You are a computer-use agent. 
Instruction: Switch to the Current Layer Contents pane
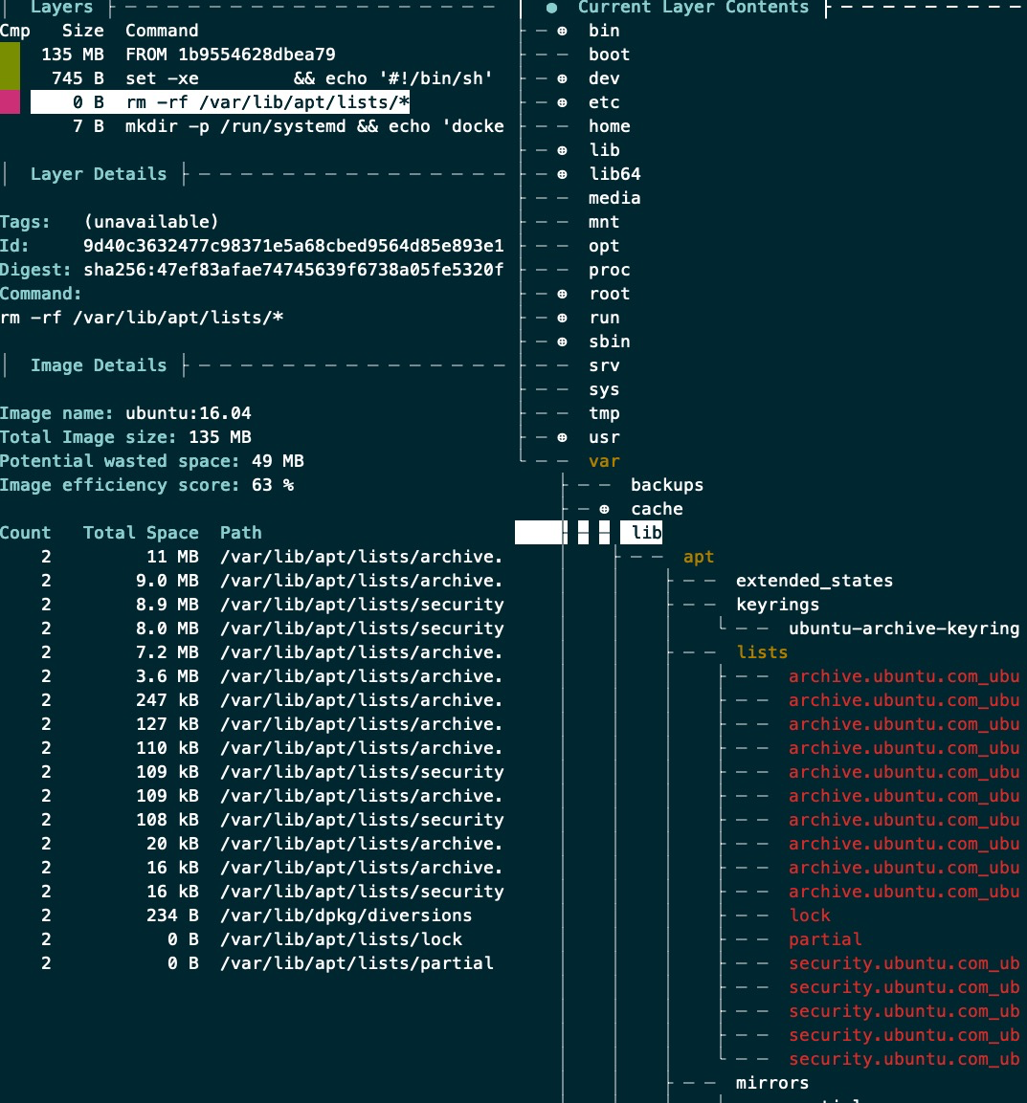[693, 8]
